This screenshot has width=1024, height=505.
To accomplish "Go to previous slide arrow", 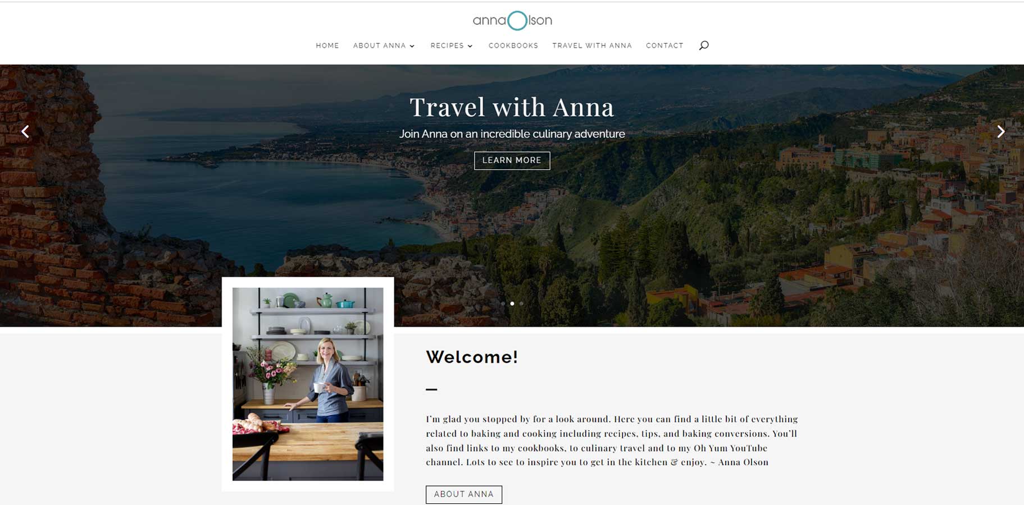I will (25, 131).
